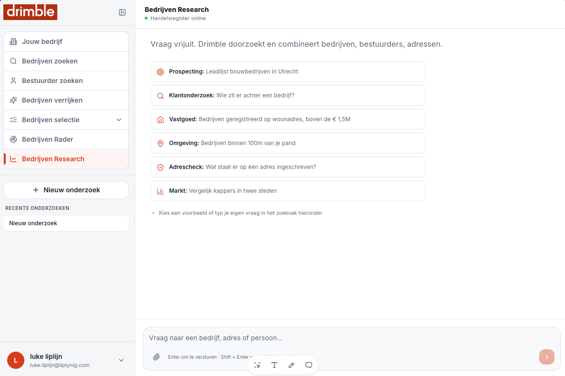Click the Adrescheck shield icon
Screen dimensions: 565x376
pos(160,167)
